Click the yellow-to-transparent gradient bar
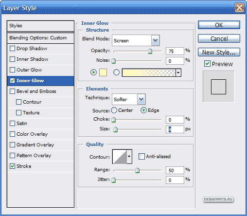247x216 pixels. click(149, 72)
